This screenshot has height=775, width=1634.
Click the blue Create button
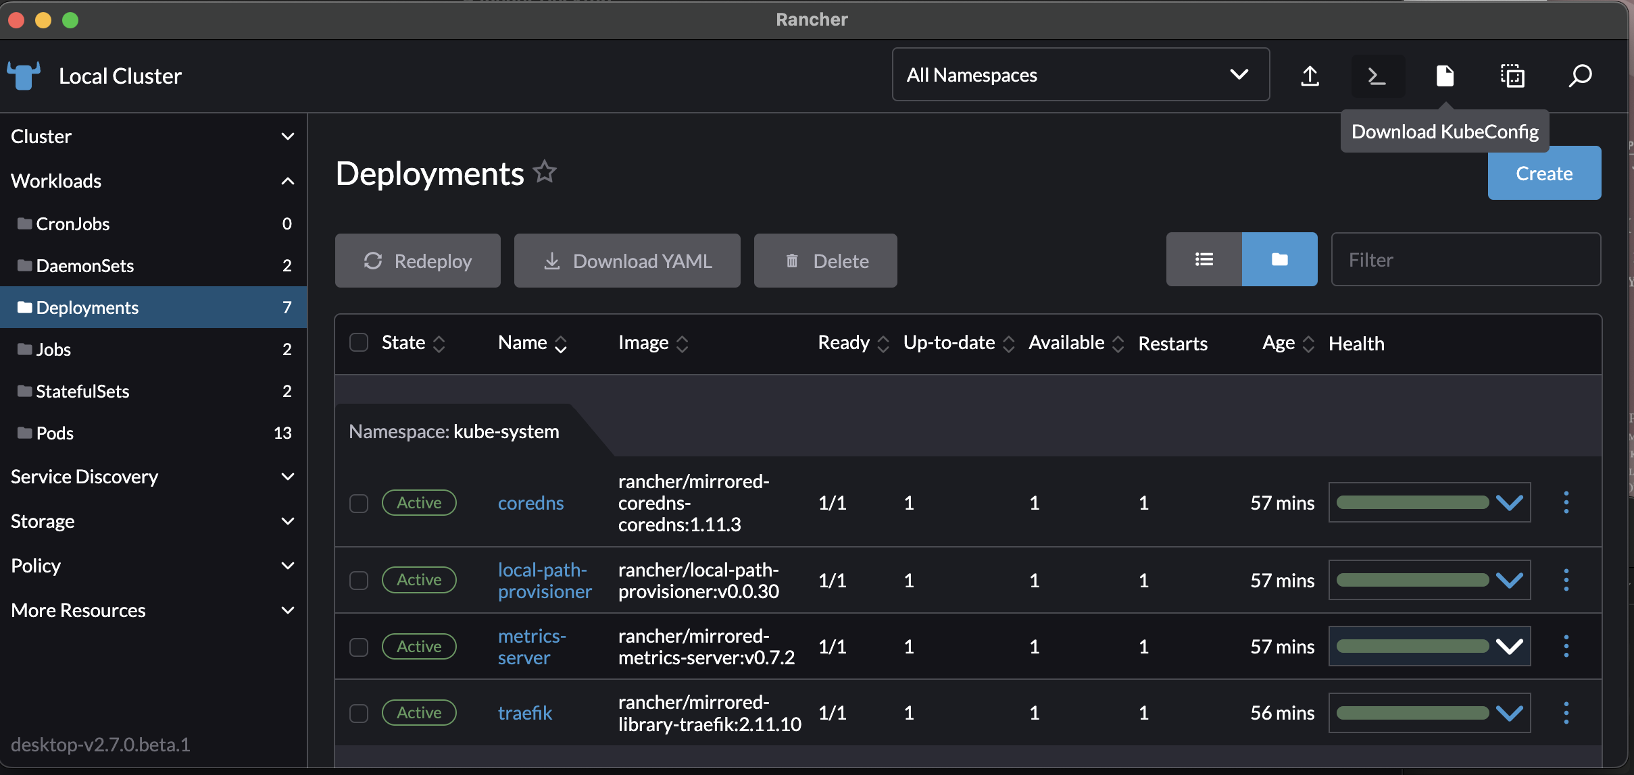pyautogui.click(x=1543, y=173)
